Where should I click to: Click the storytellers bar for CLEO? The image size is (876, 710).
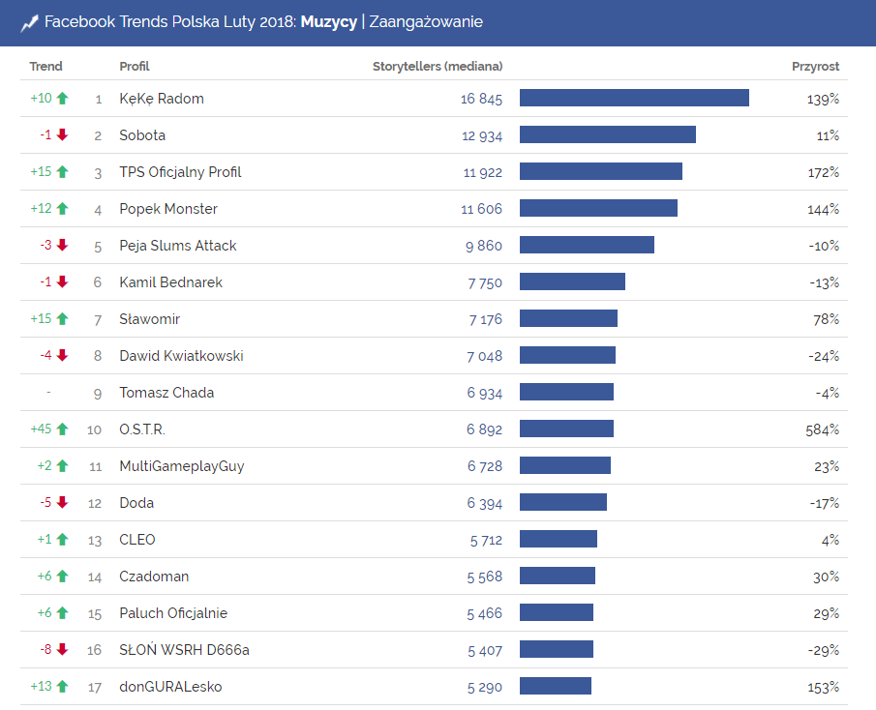click(x=559, y=540)
